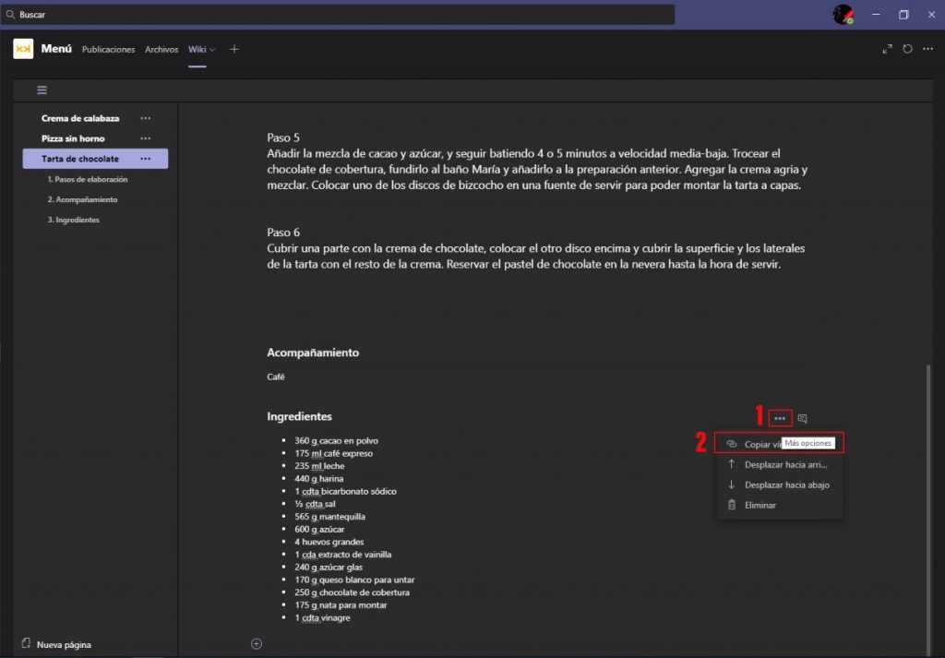Screen dimensions: 945x658
Task: Open the Ingredientes section conversation icon
Action: coord(802,418)
